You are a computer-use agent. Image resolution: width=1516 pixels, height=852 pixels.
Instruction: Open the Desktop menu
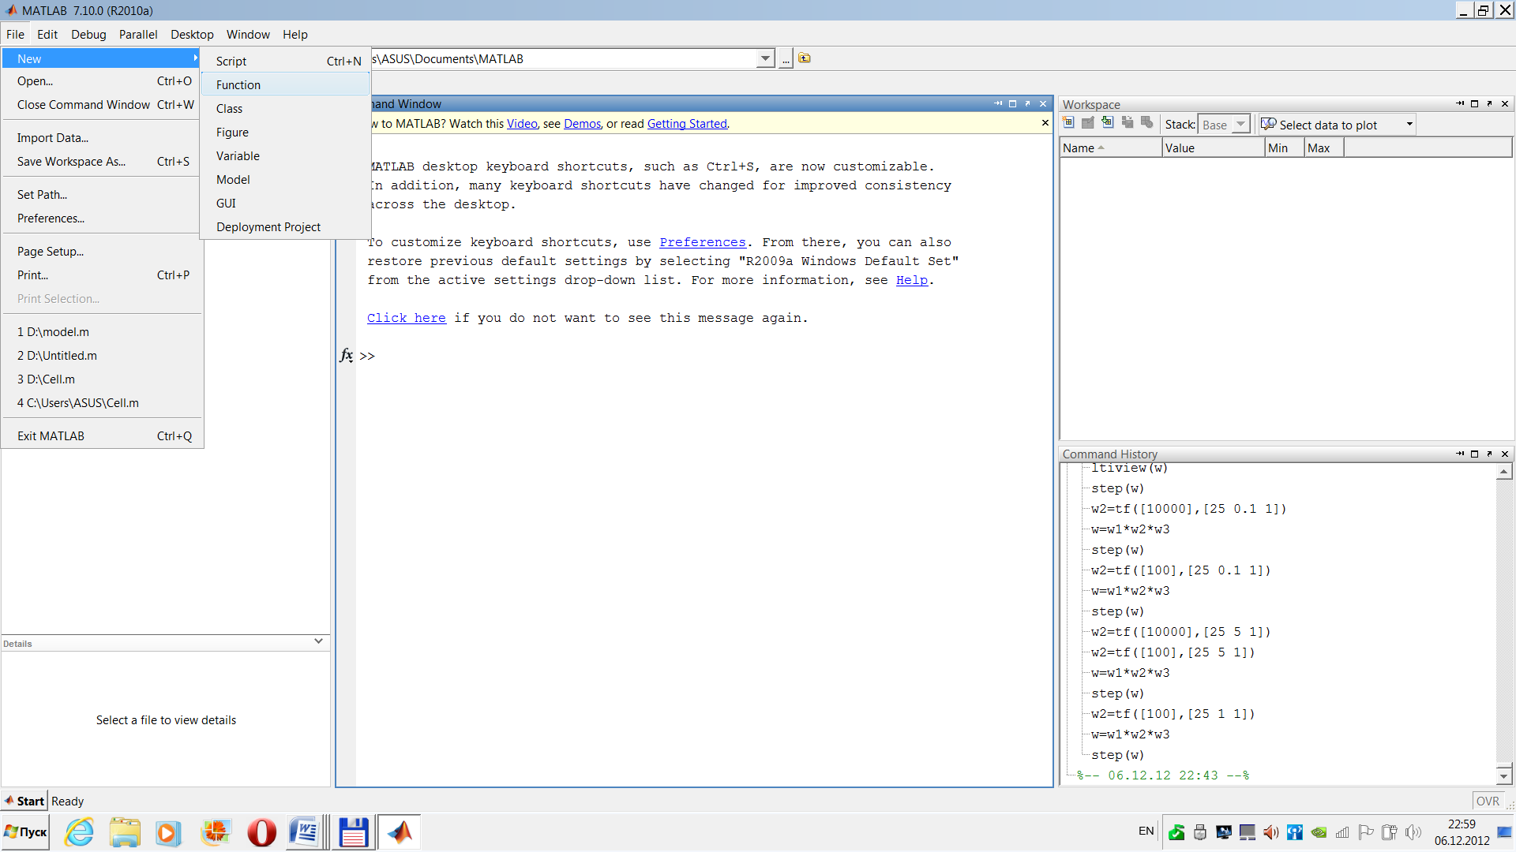click(192, 35)
